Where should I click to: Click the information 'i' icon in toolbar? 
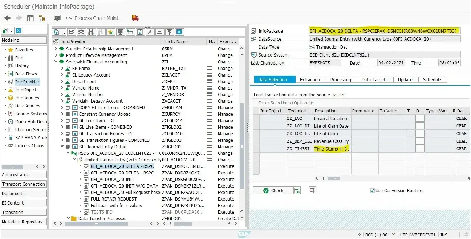point(140,32)
